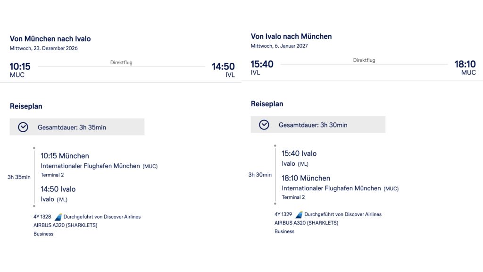Toggle the Gesamtdauer 3h 30min duration bar

point(317,124)
